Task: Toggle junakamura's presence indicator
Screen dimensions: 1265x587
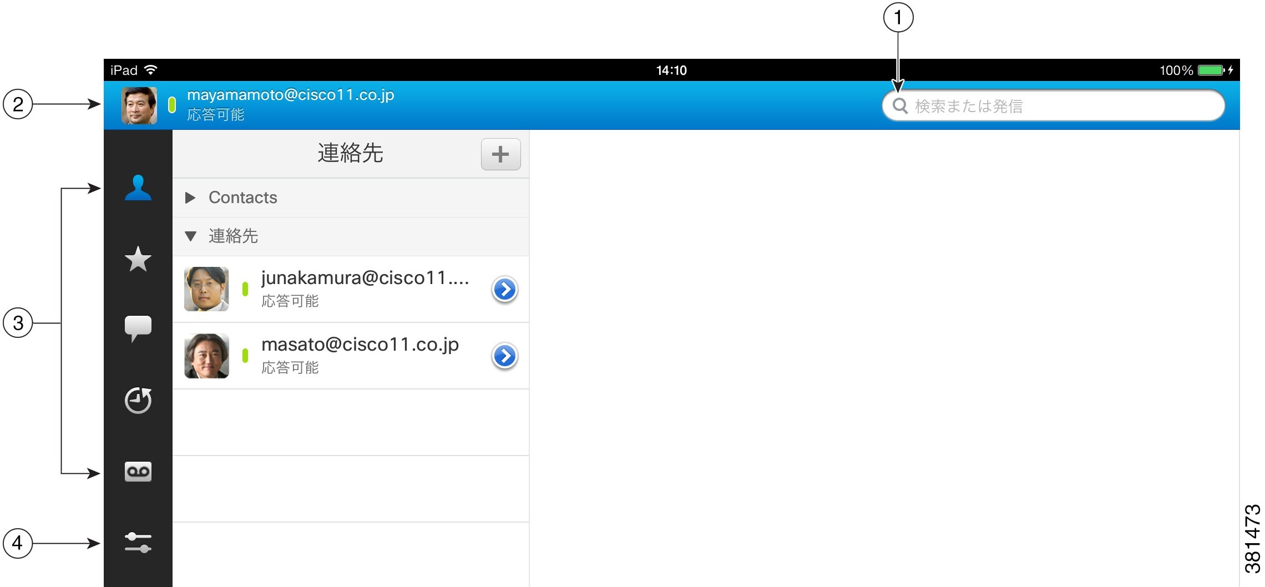Action: point(246,289)
